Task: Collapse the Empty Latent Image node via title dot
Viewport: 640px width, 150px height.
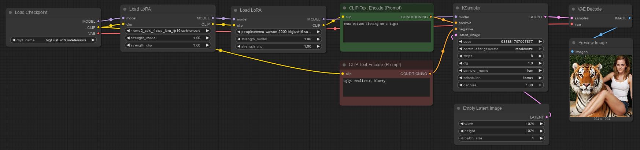Action: click(x=458, y=108)
